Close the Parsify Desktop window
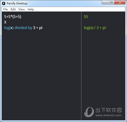127x122 pixels. [120, 3]
